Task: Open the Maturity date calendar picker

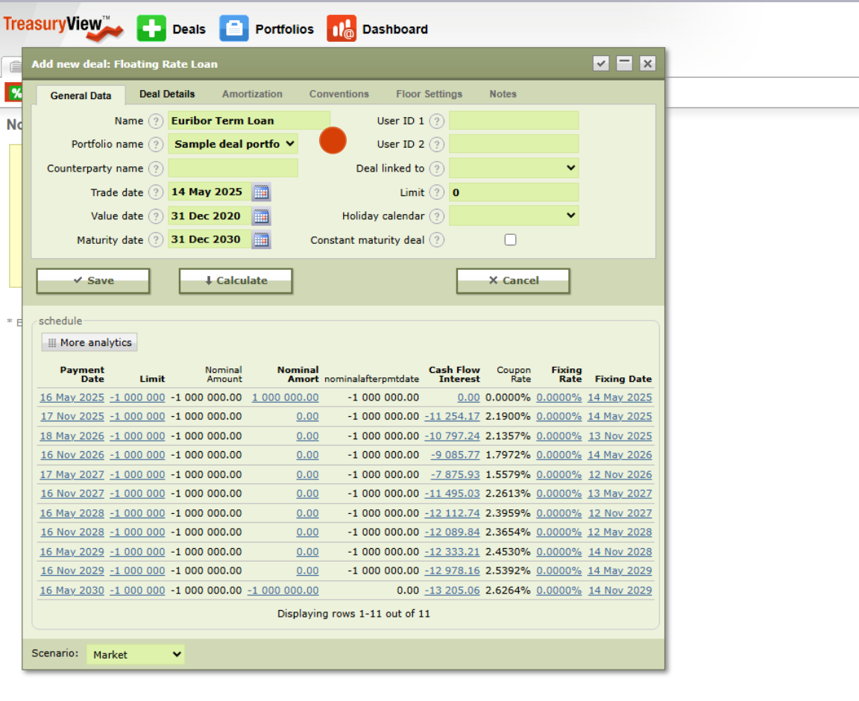Action: click(x=261, y=240)
